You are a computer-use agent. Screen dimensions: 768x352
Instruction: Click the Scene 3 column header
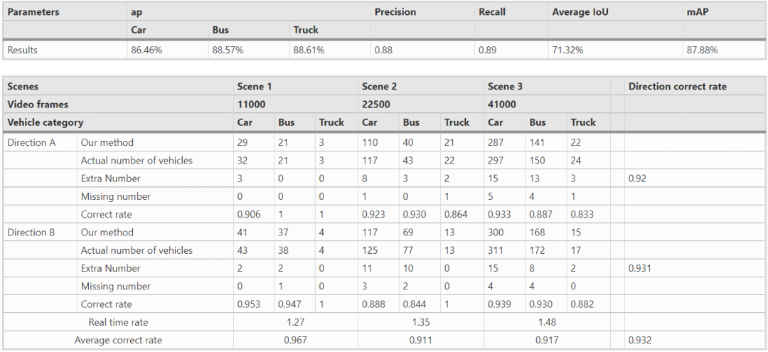pos(505,87)
